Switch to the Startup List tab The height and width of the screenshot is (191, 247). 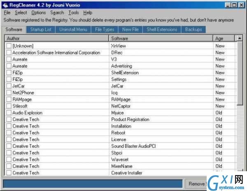coord(41,30)
